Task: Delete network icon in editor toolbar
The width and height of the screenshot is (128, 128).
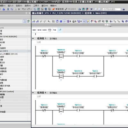Action: point(37,21)
